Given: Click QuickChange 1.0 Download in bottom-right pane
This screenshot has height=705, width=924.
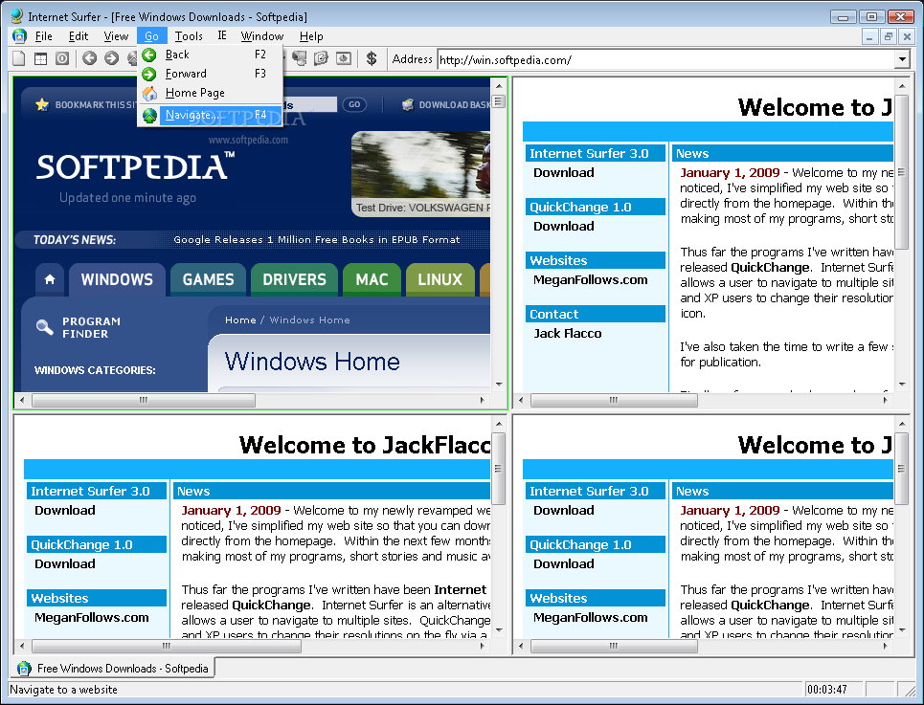Looking at the screenshot, I should [x=564, y=563].
